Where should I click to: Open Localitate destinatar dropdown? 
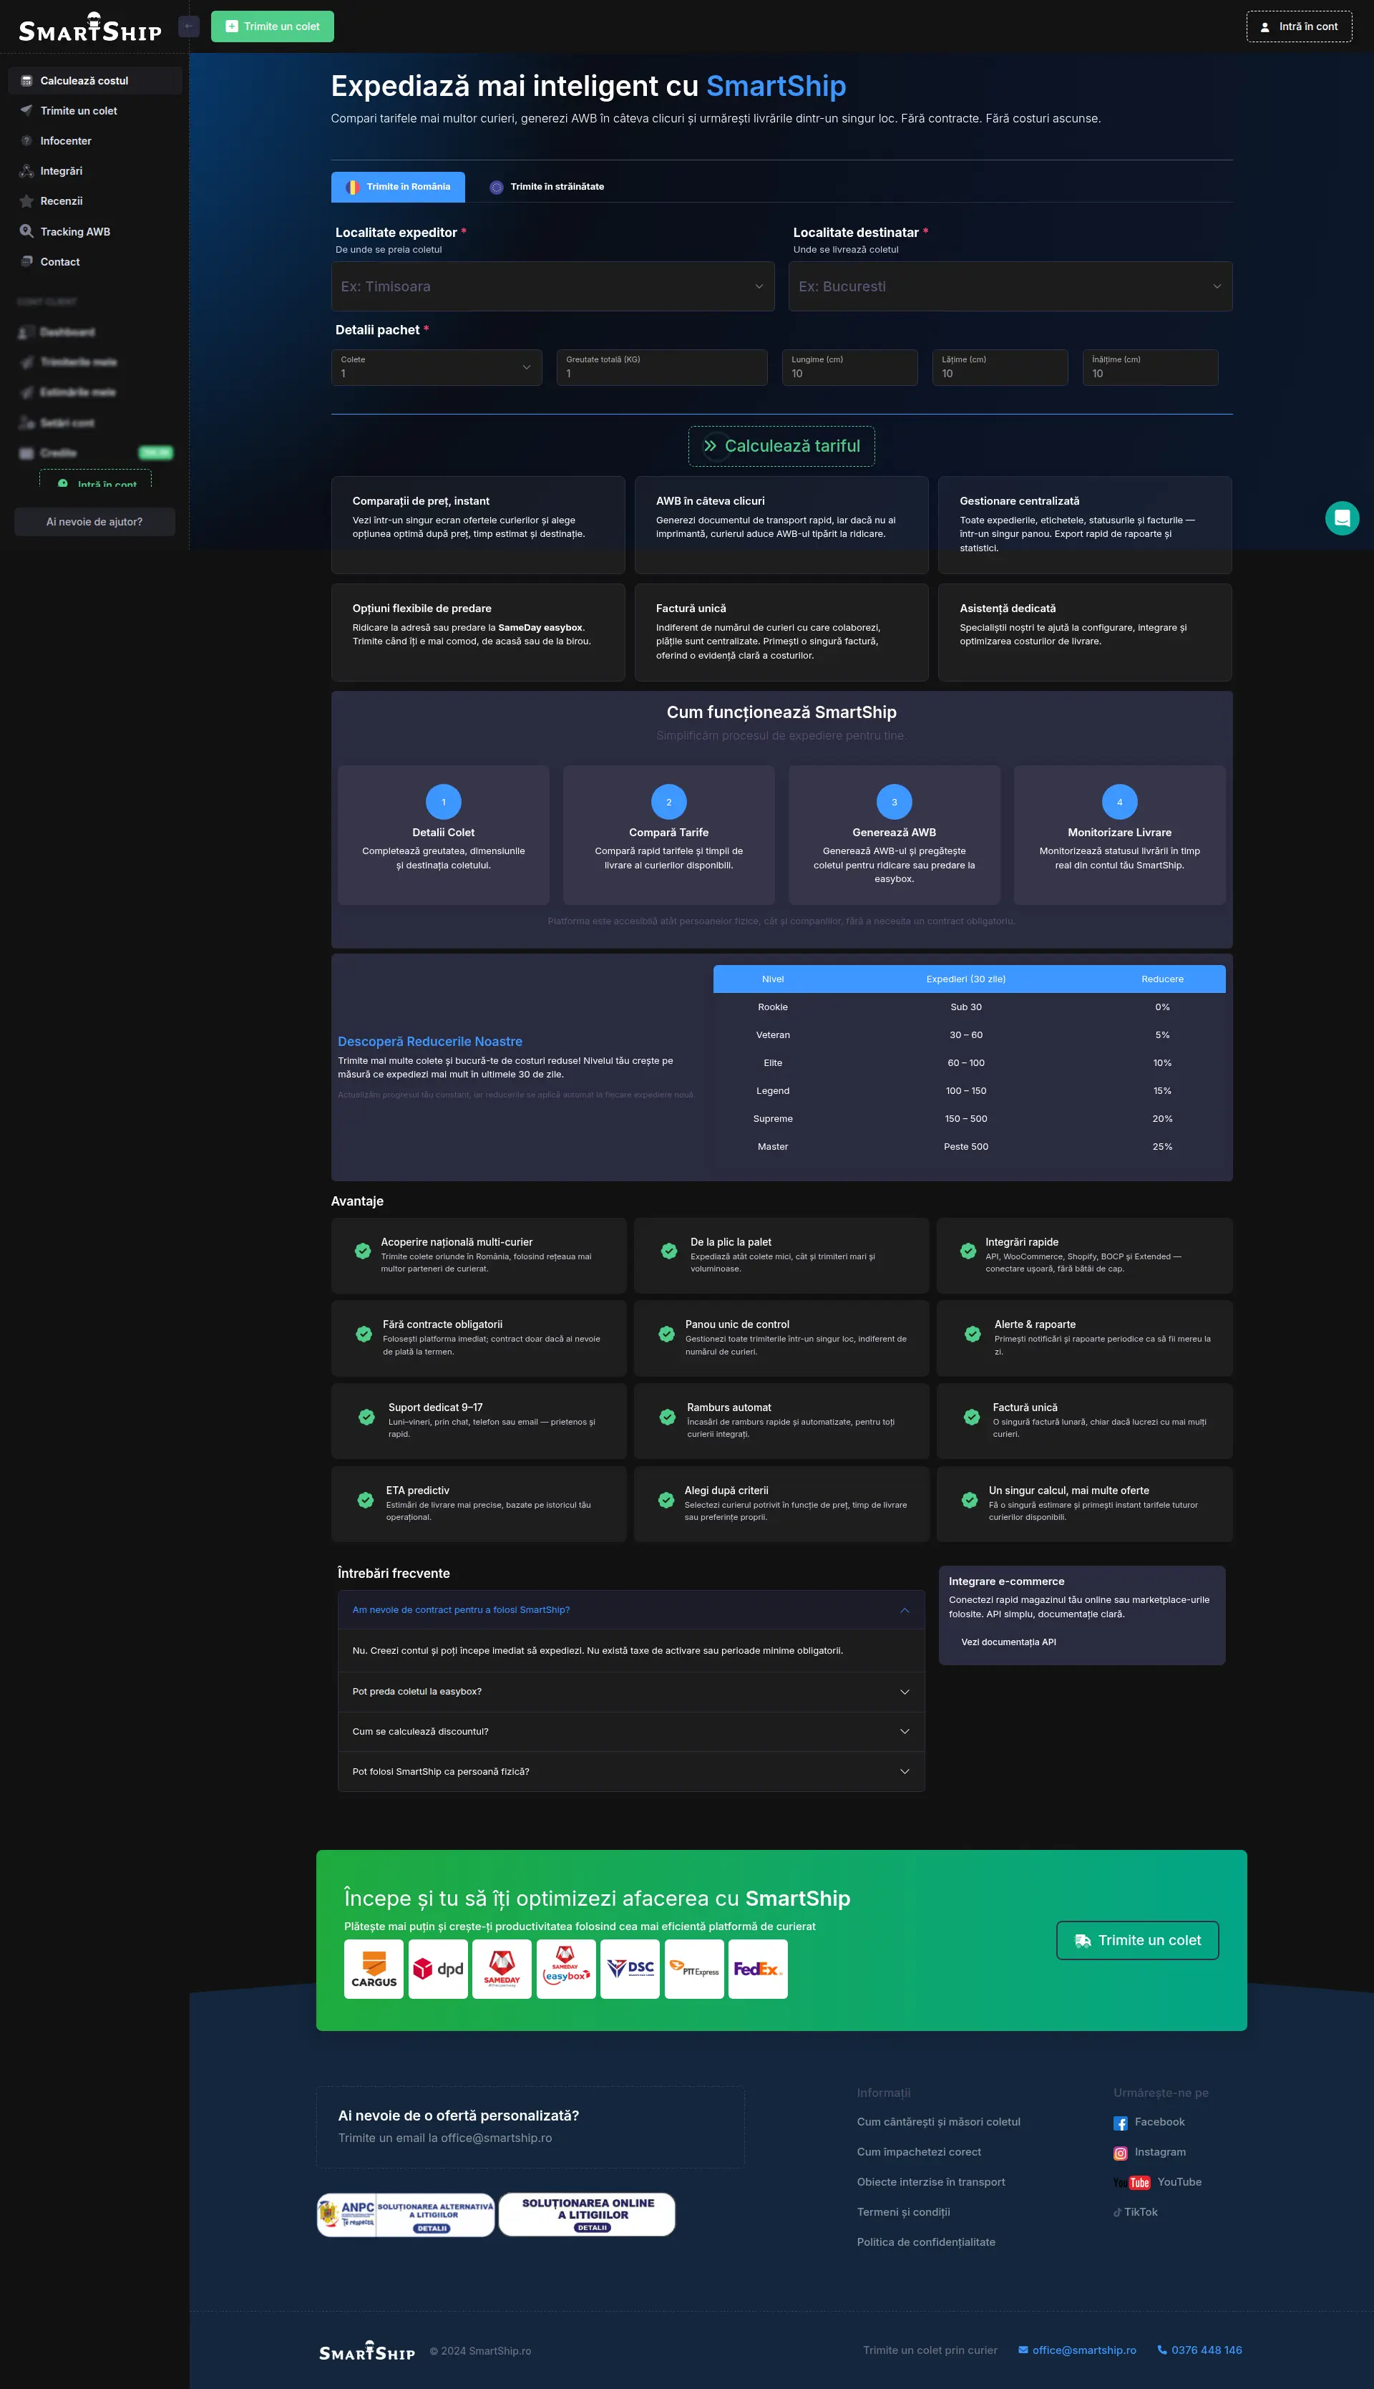pos(1010,286)
